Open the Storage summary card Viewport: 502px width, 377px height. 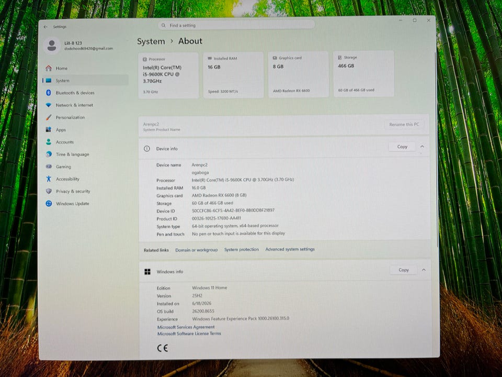(x=364, y=74)
